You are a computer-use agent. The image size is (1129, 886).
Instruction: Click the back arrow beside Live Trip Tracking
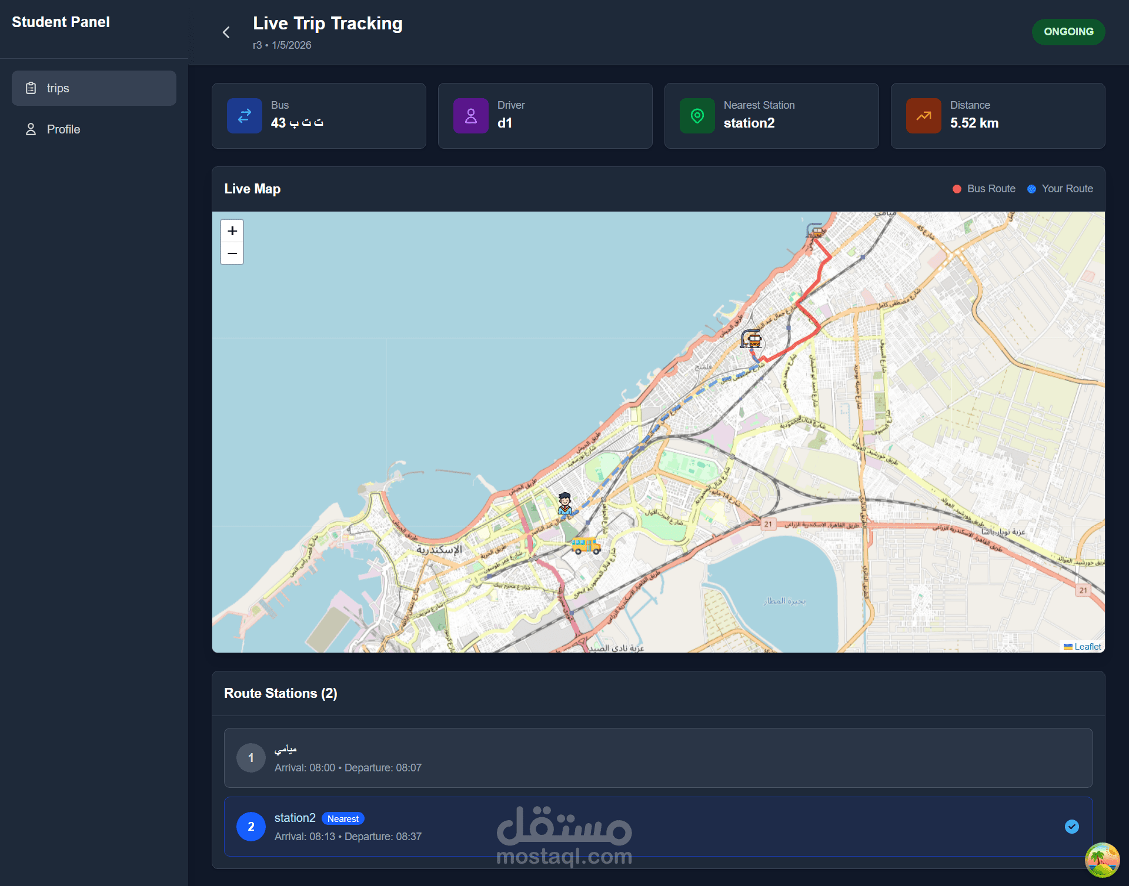click(226, 32)
